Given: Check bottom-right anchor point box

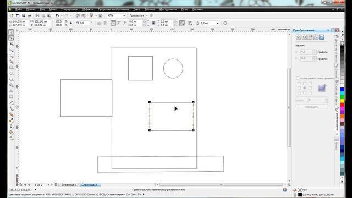Looking at the screenshot, I should point(310,92).
